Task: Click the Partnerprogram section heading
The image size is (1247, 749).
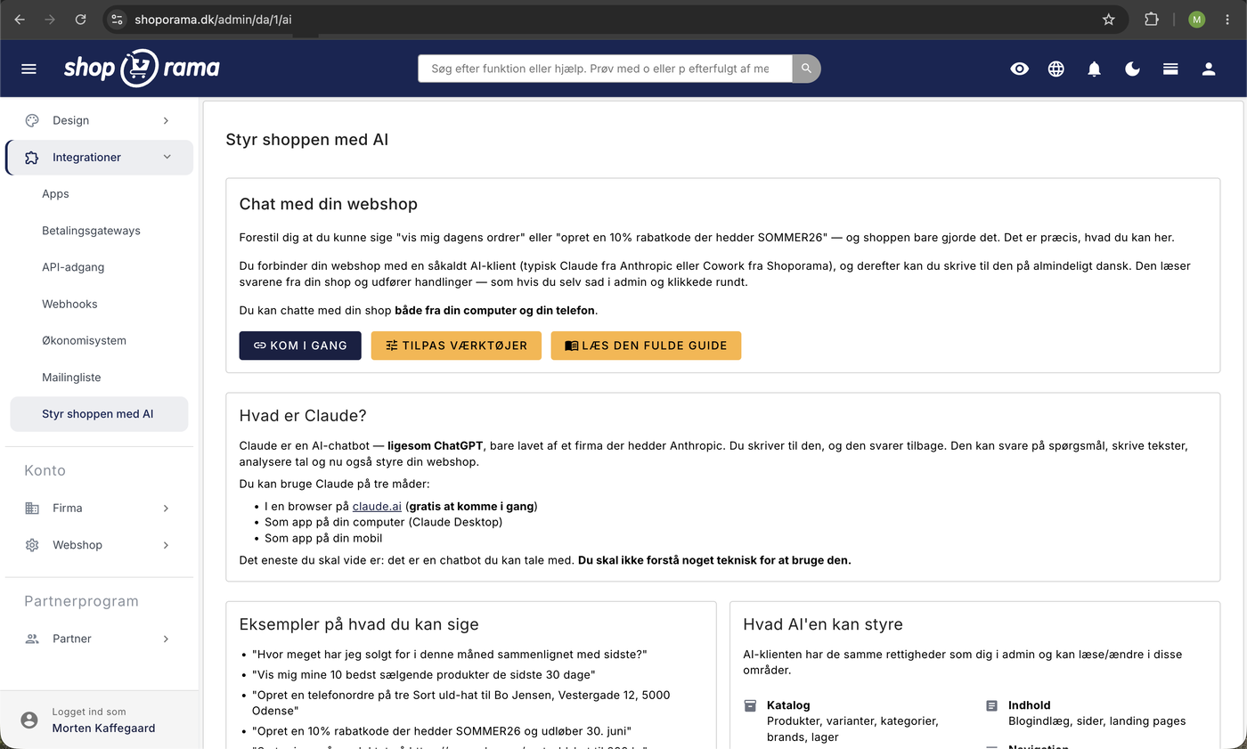Action: [81, 601]
